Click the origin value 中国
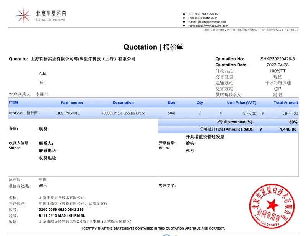 pyautogui.click(x=42, y=179)
